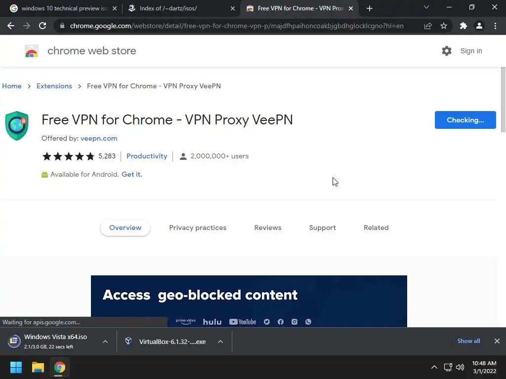Expand options for VirtualBox exe download
The image size is (506, 379).
tap(220, 341)
